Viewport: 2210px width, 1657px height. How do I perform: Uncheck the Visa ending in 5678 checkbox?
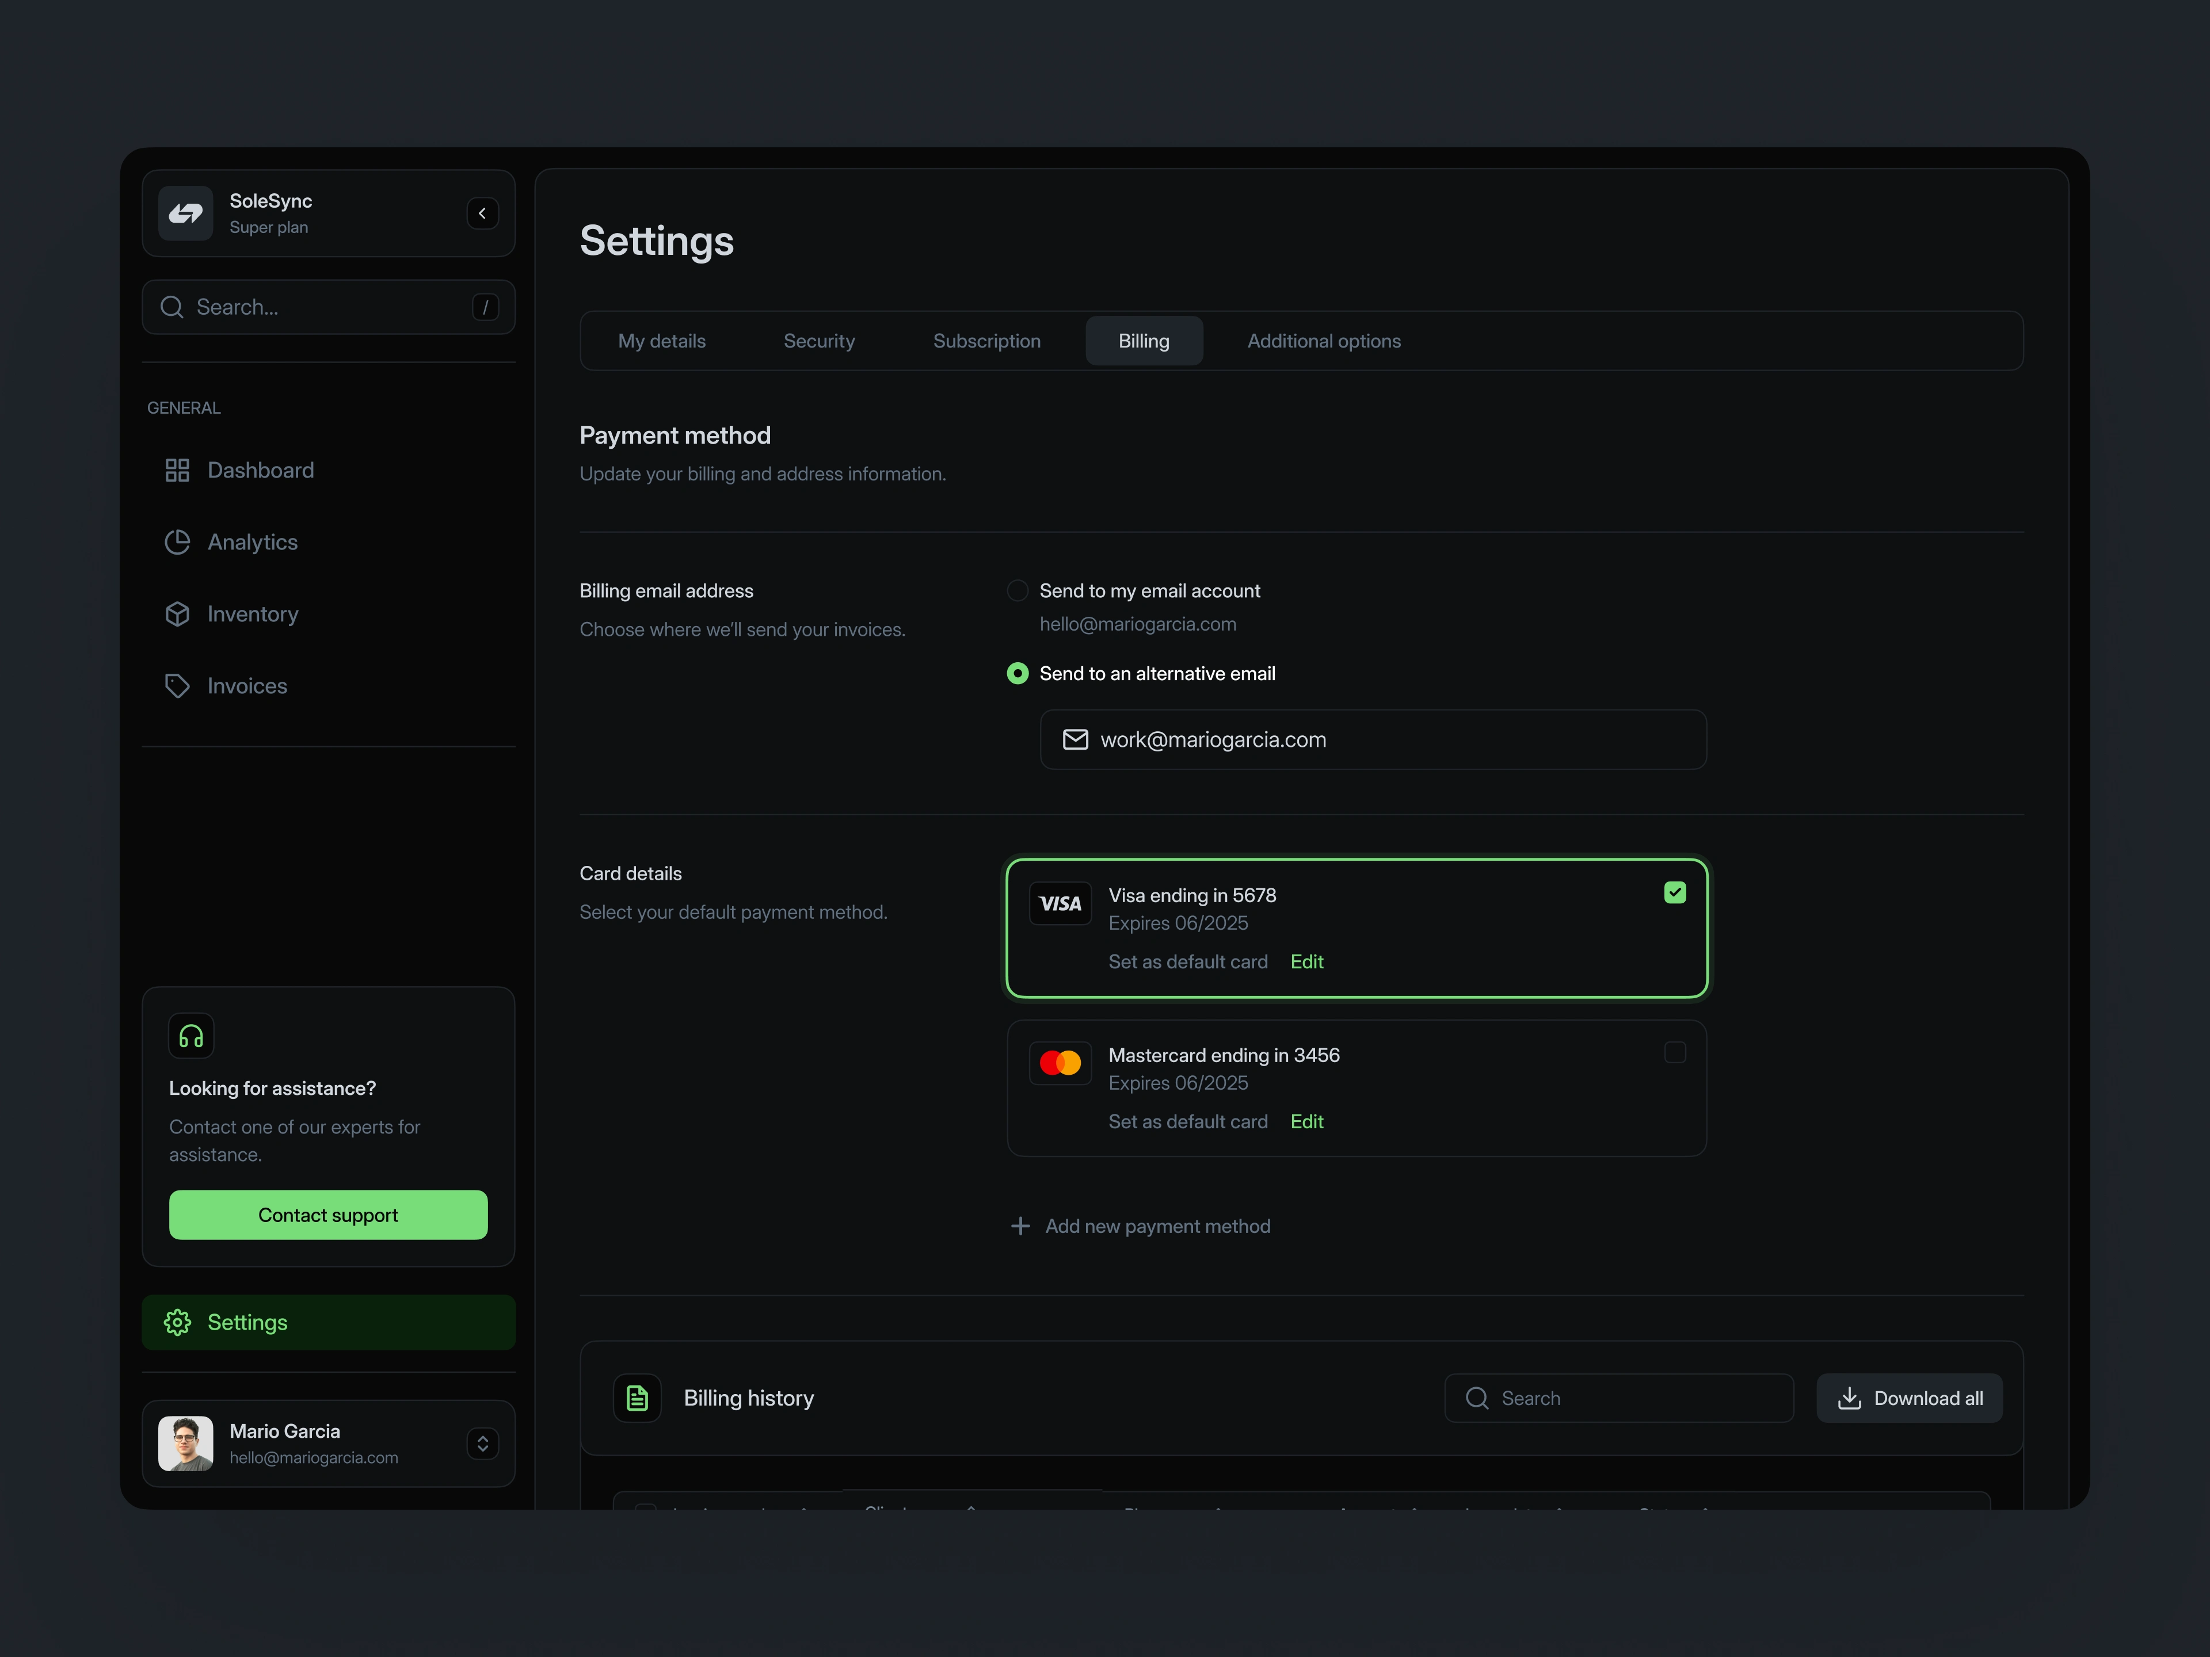1675,893
